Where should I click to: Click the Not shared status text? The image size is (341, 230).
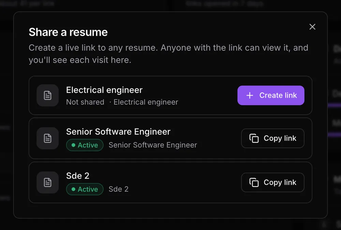click(85, 102)
